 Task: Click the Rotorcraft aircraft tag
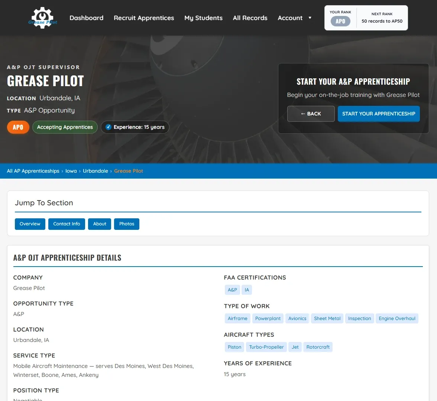click(x=318, y=347)
